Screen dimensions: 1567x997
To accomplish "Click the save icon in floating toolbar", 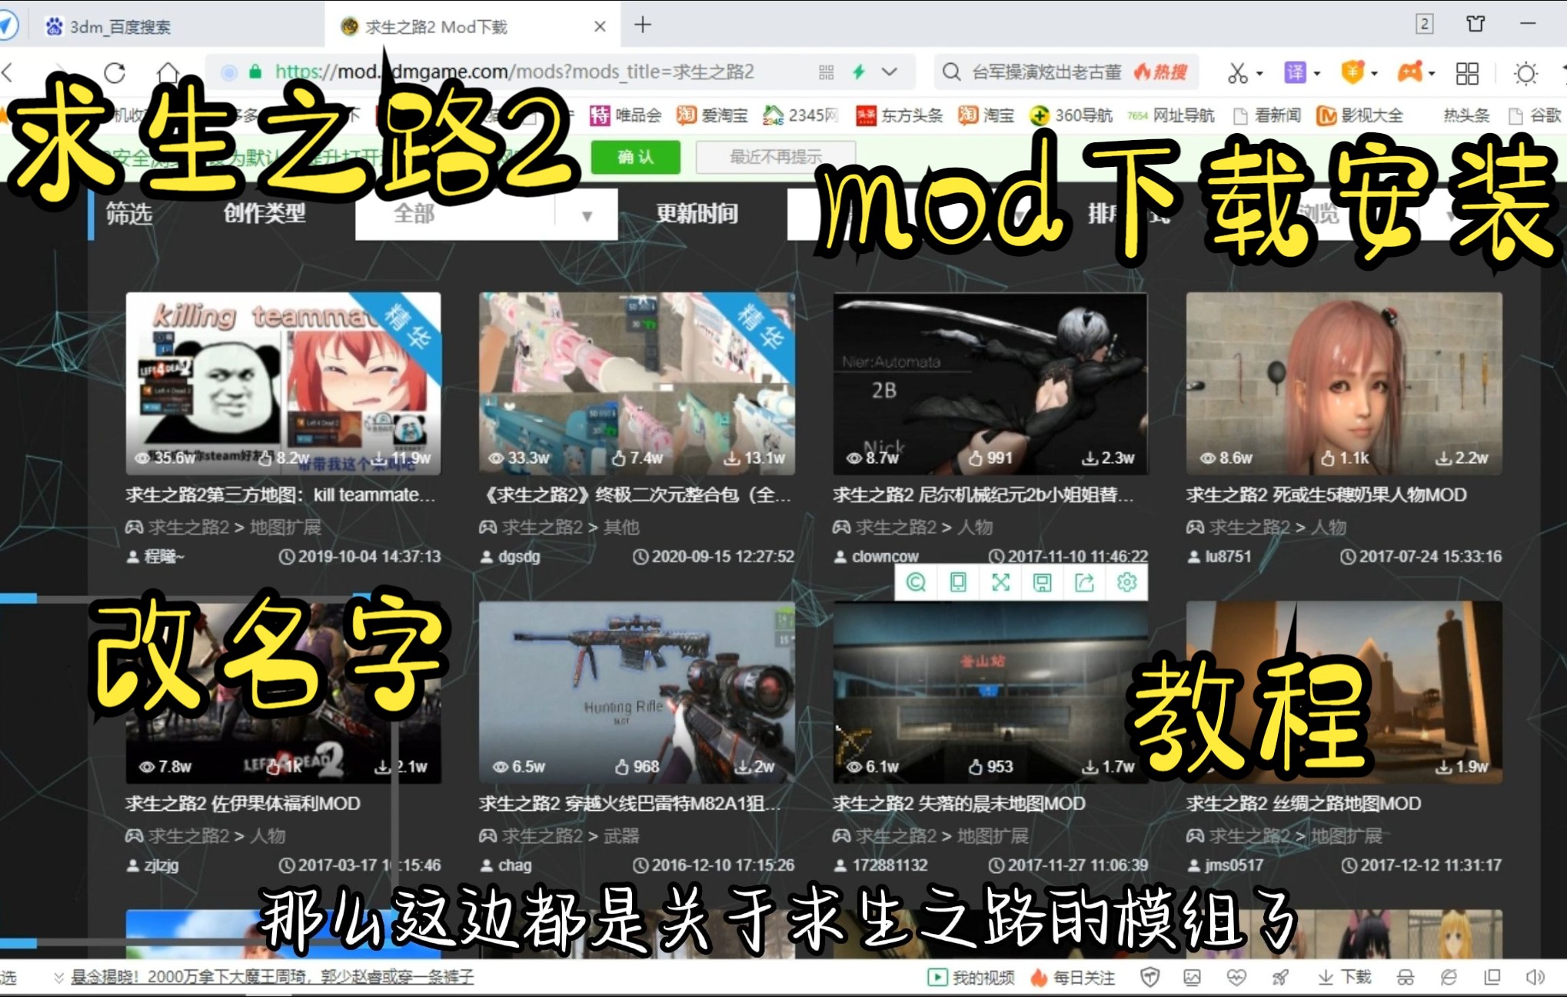I will [x=1042, y=582].
